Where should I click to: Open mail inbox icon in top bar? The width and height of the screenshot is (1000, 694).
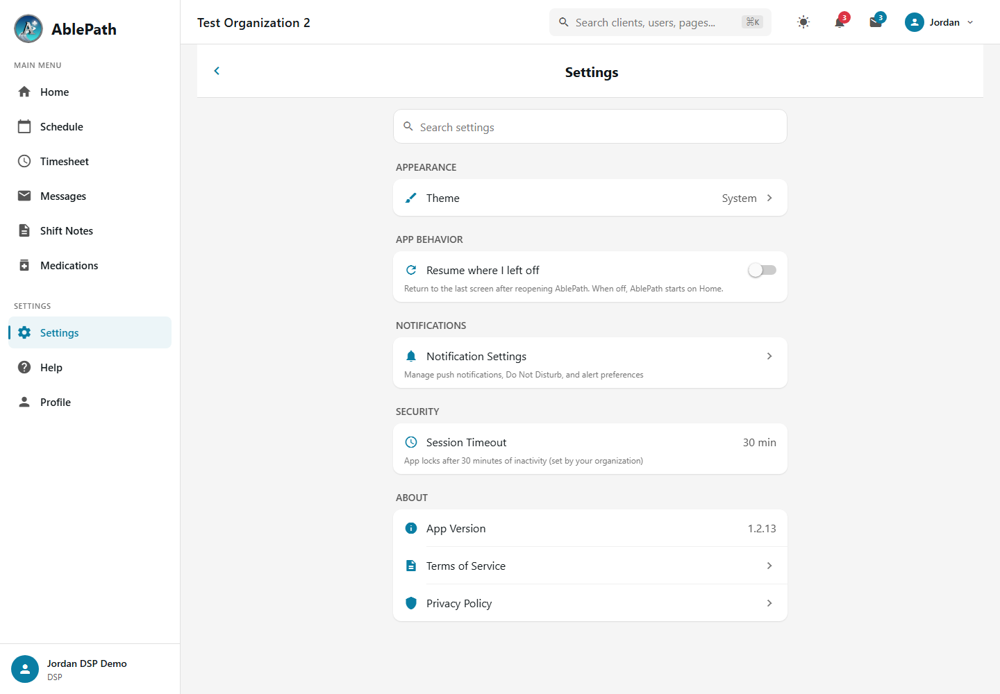tap(876, 22)
